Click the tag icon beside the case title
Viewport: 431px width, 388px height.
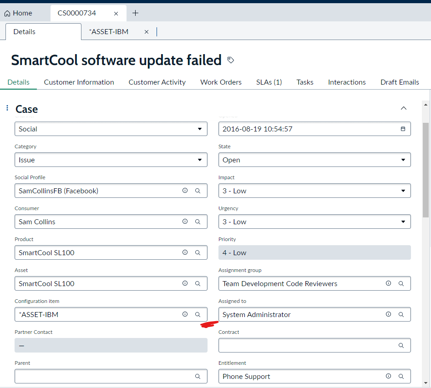pos(231,60)
